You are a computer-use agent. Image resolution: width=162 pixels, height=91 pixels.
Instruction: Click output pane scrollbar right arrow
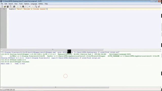tap(161, 87)
